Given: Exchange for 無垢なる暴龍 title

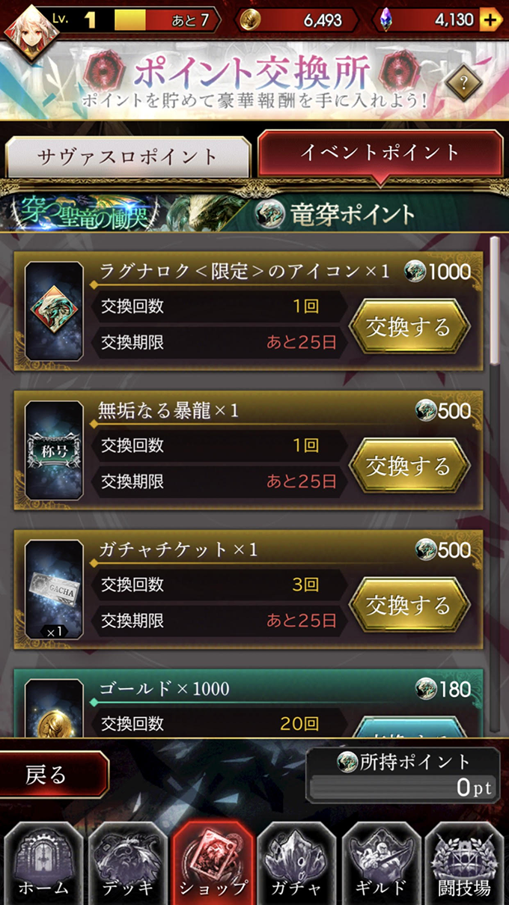Looking at the screenshot, I should (409, 466).
